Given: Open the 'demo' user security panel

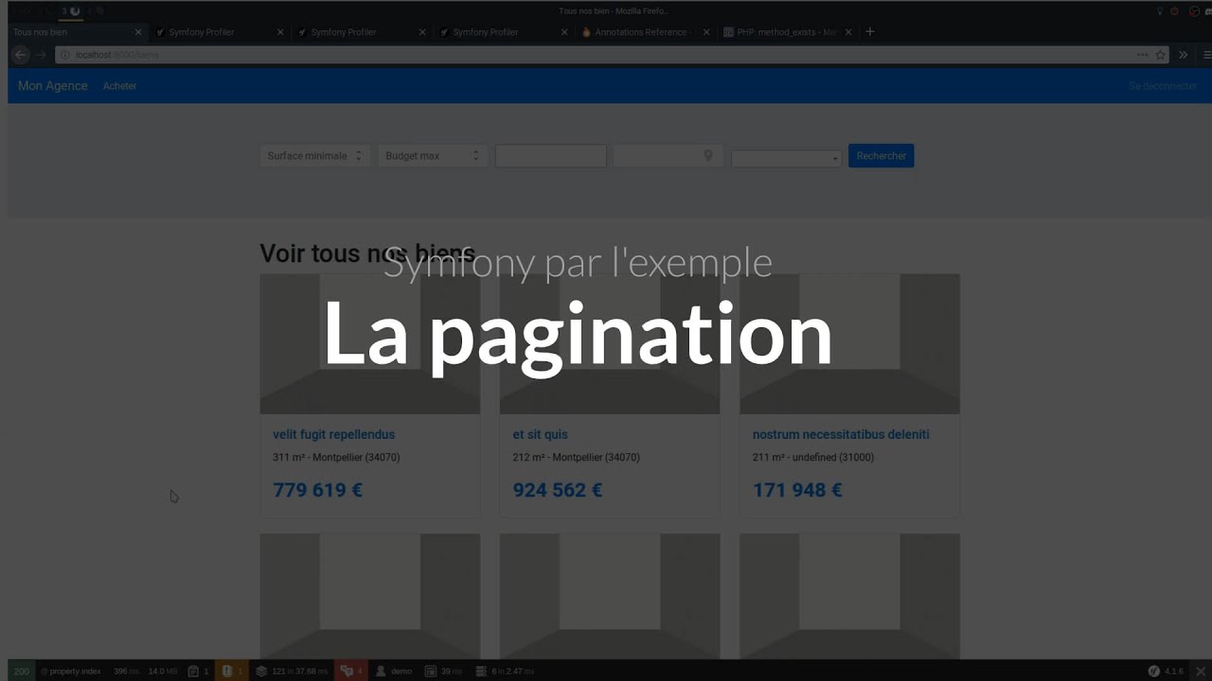Looking at the screenshot, I should 394,672.
